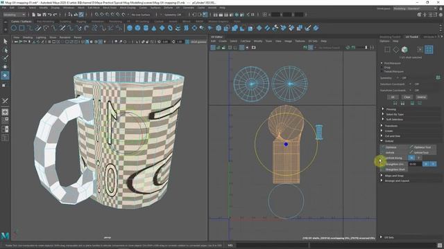Click the Open Scene folder icon
This screenshot has height=249, width=444.
pyautogui.click(x=39, y=15)
